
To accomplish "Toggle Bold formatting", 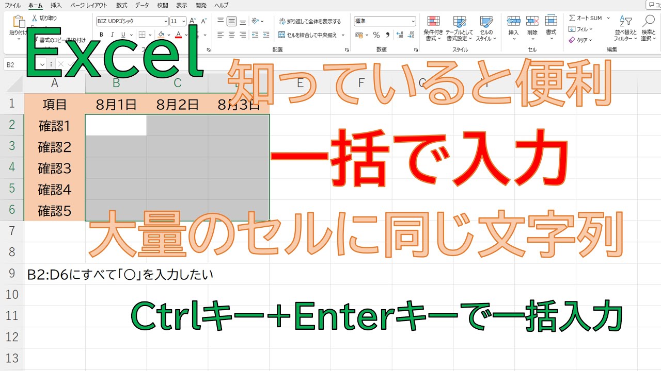I will 101,35.
